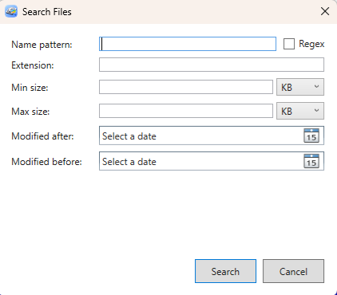
Task: Click the Search Files app icon in title bar
Action: [x=11, y=11]
